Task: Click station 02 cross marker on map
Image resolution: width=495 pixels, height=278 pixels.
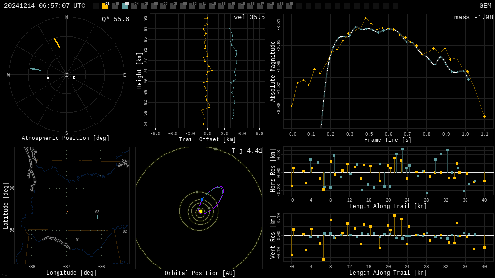Action: point(125,236)
